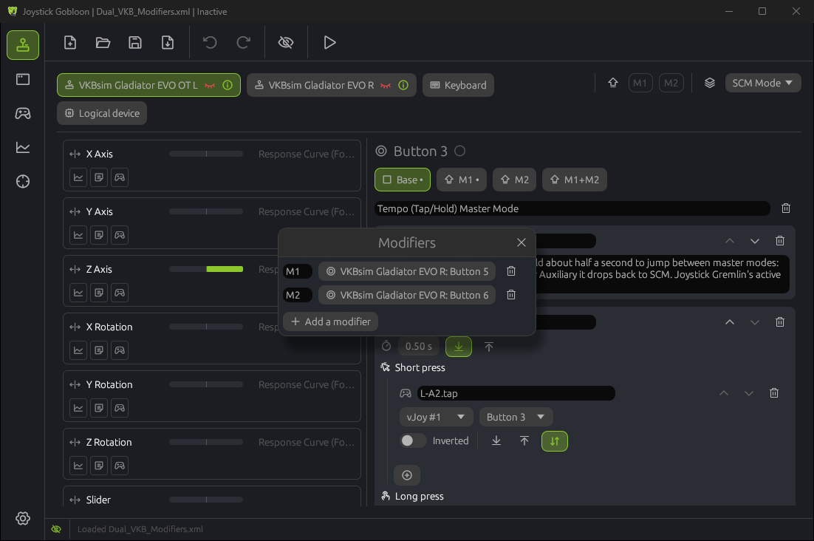Undo the last change
Screen dimensions: 814x541
[210, 43]
